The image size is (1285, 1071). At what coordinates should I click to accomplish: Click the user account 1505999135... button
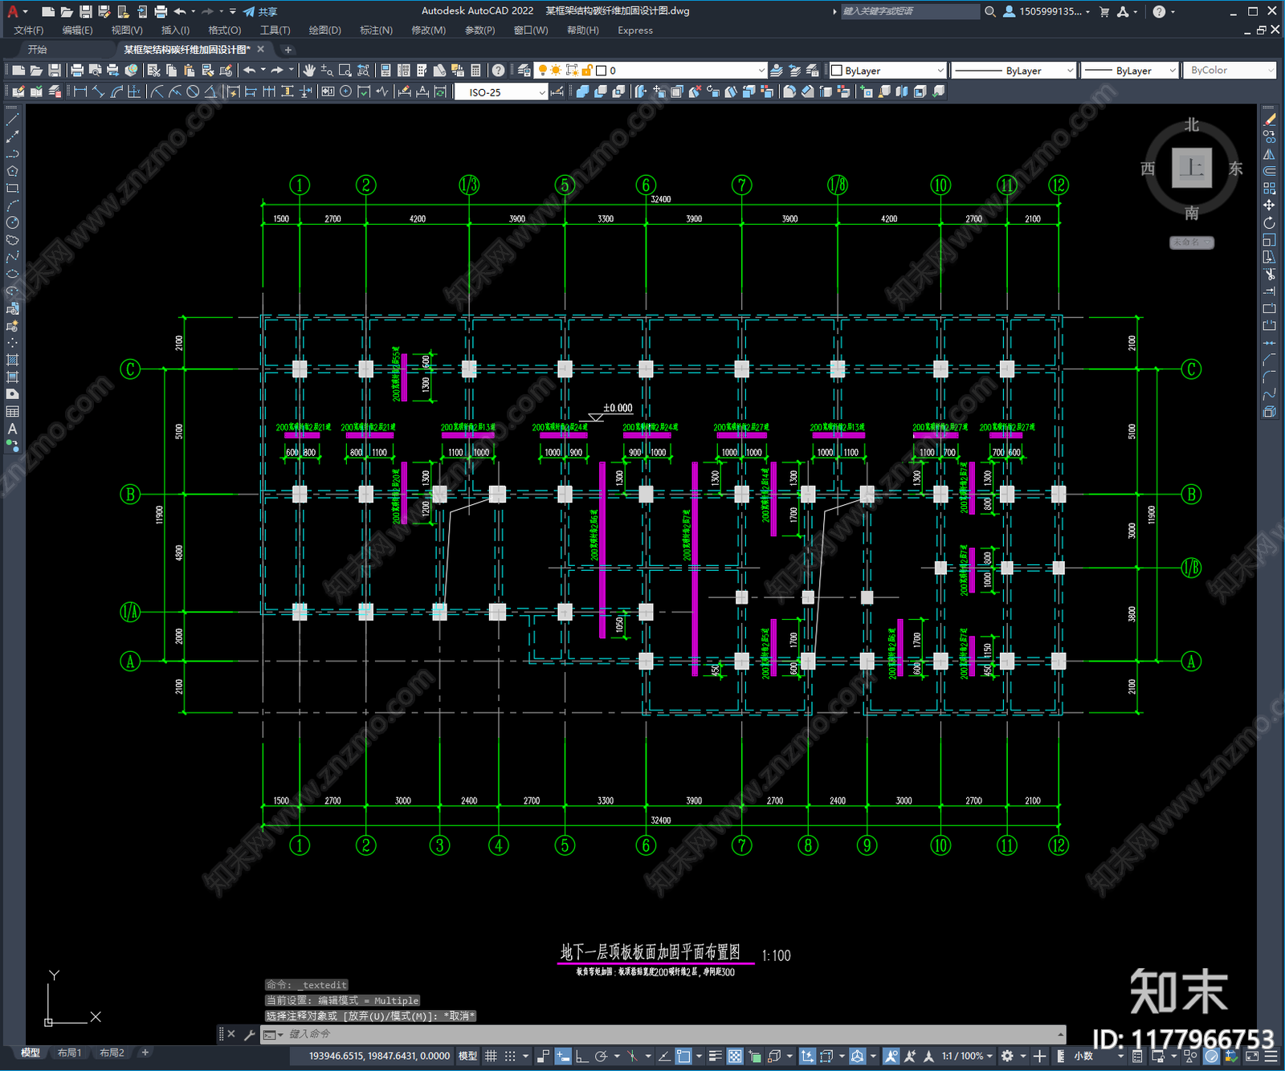tap(1047, 11)
